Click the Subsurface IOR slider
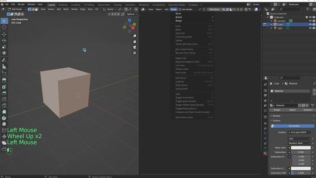The height and width of the screenshot is (178, 316). (x=301, y=173)
